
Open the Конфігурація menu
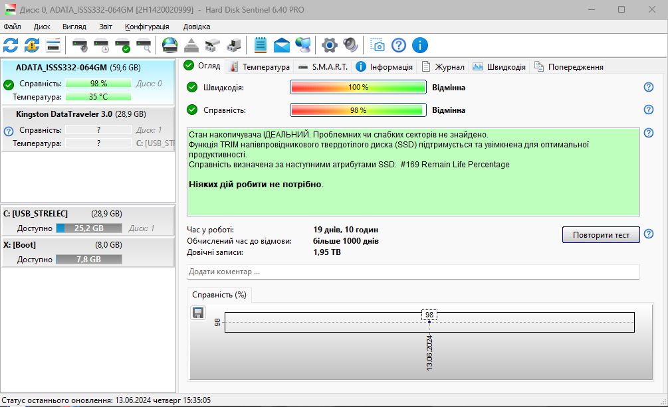[147, 27]
